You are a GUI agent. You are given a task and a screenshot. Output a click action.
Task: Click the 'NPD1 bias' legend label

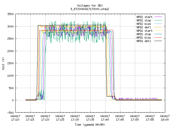point(144,38)
